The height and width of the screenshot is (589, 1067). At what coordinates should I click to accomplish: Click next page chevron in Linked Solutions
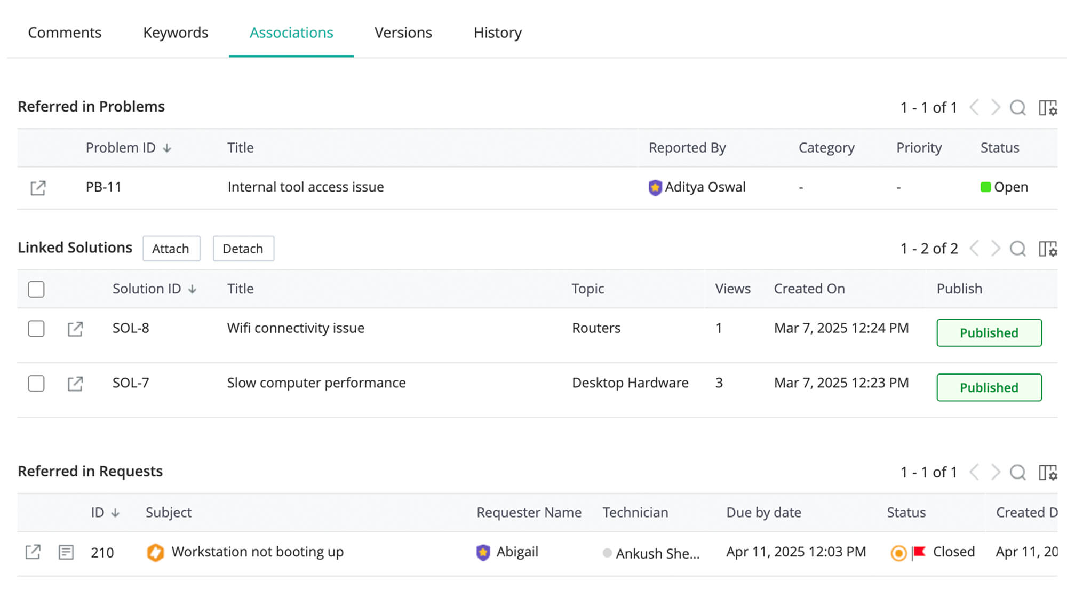point(995,248)
